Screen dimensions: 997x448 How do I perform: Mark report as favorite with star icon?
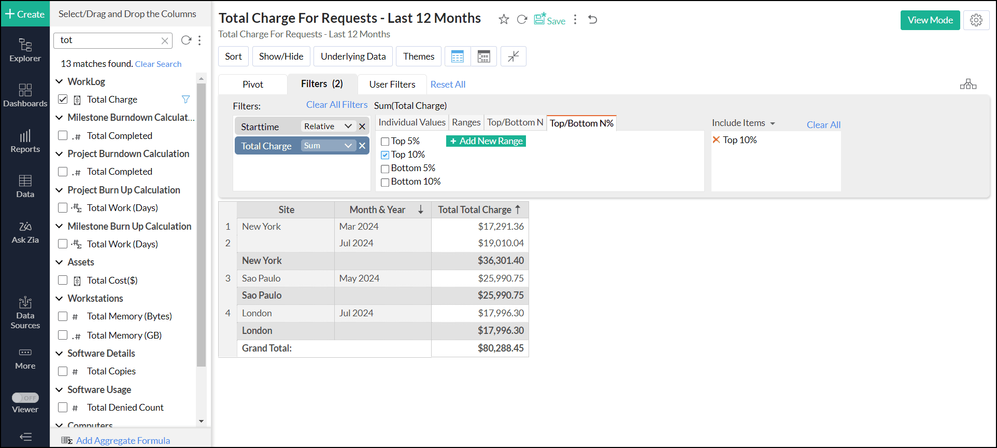tap(503, 20)
